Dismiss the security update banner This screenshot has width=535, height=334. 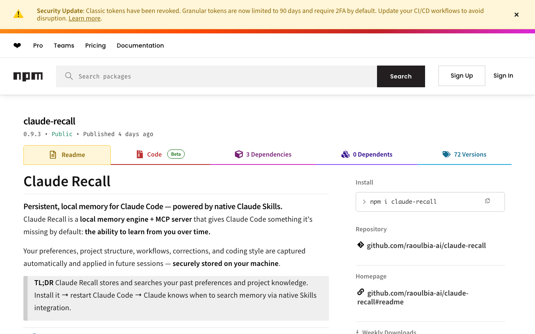tap(517, 15)
